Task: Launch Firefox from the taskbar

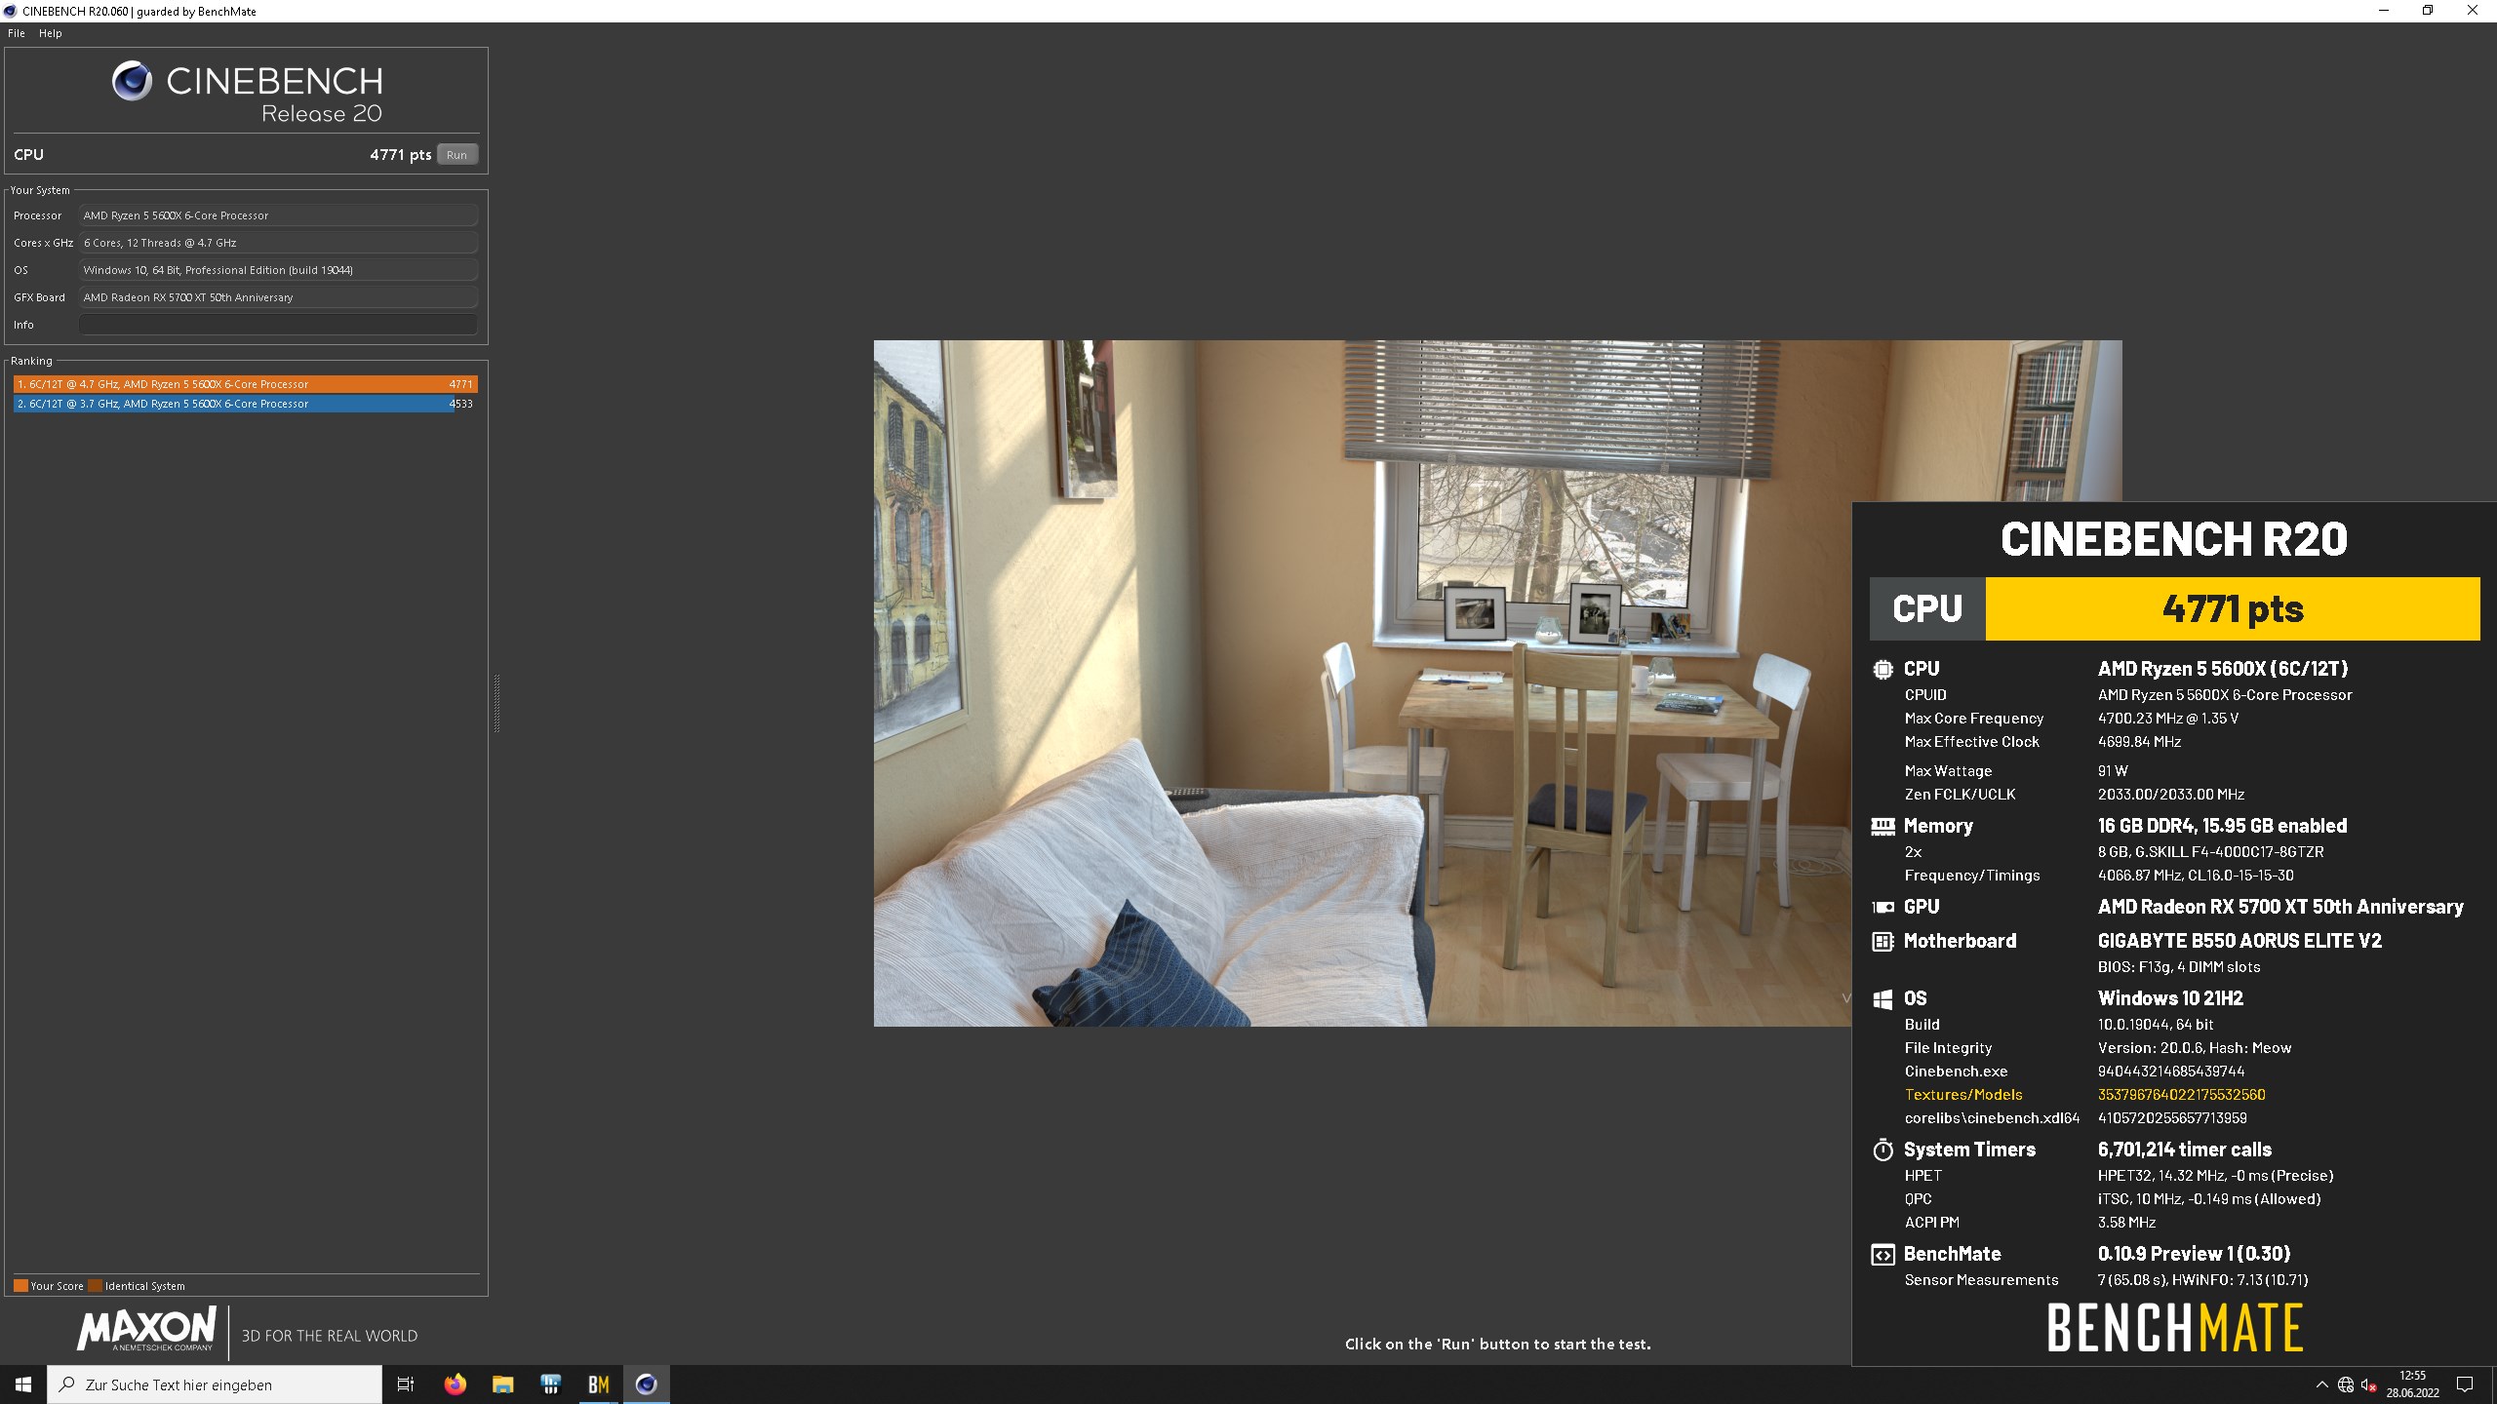Action: tap(456, 1384)
